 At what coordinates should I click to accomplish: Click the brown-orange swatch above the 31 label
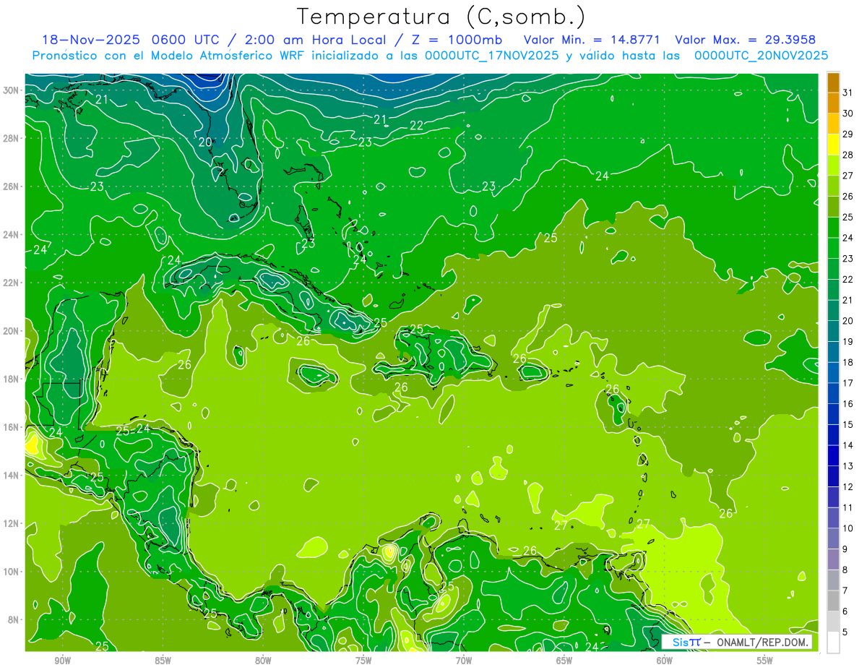coord(833,82)
